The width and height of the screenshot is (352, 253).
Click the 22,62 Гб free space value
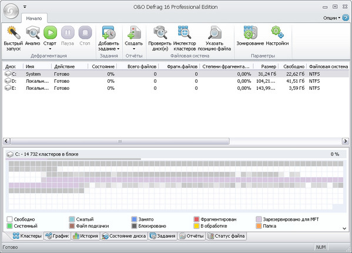(295, 74)
